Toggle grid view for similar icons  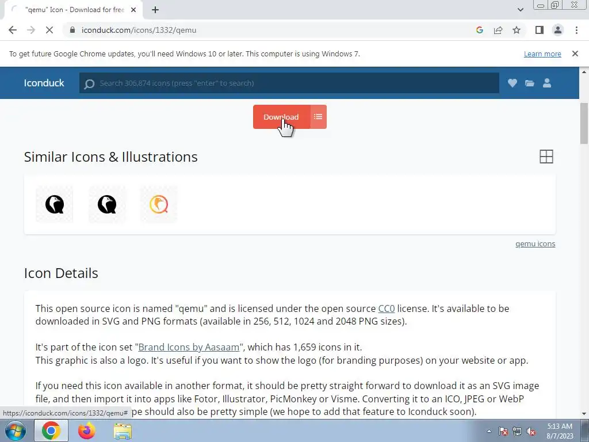click(546, 157)
